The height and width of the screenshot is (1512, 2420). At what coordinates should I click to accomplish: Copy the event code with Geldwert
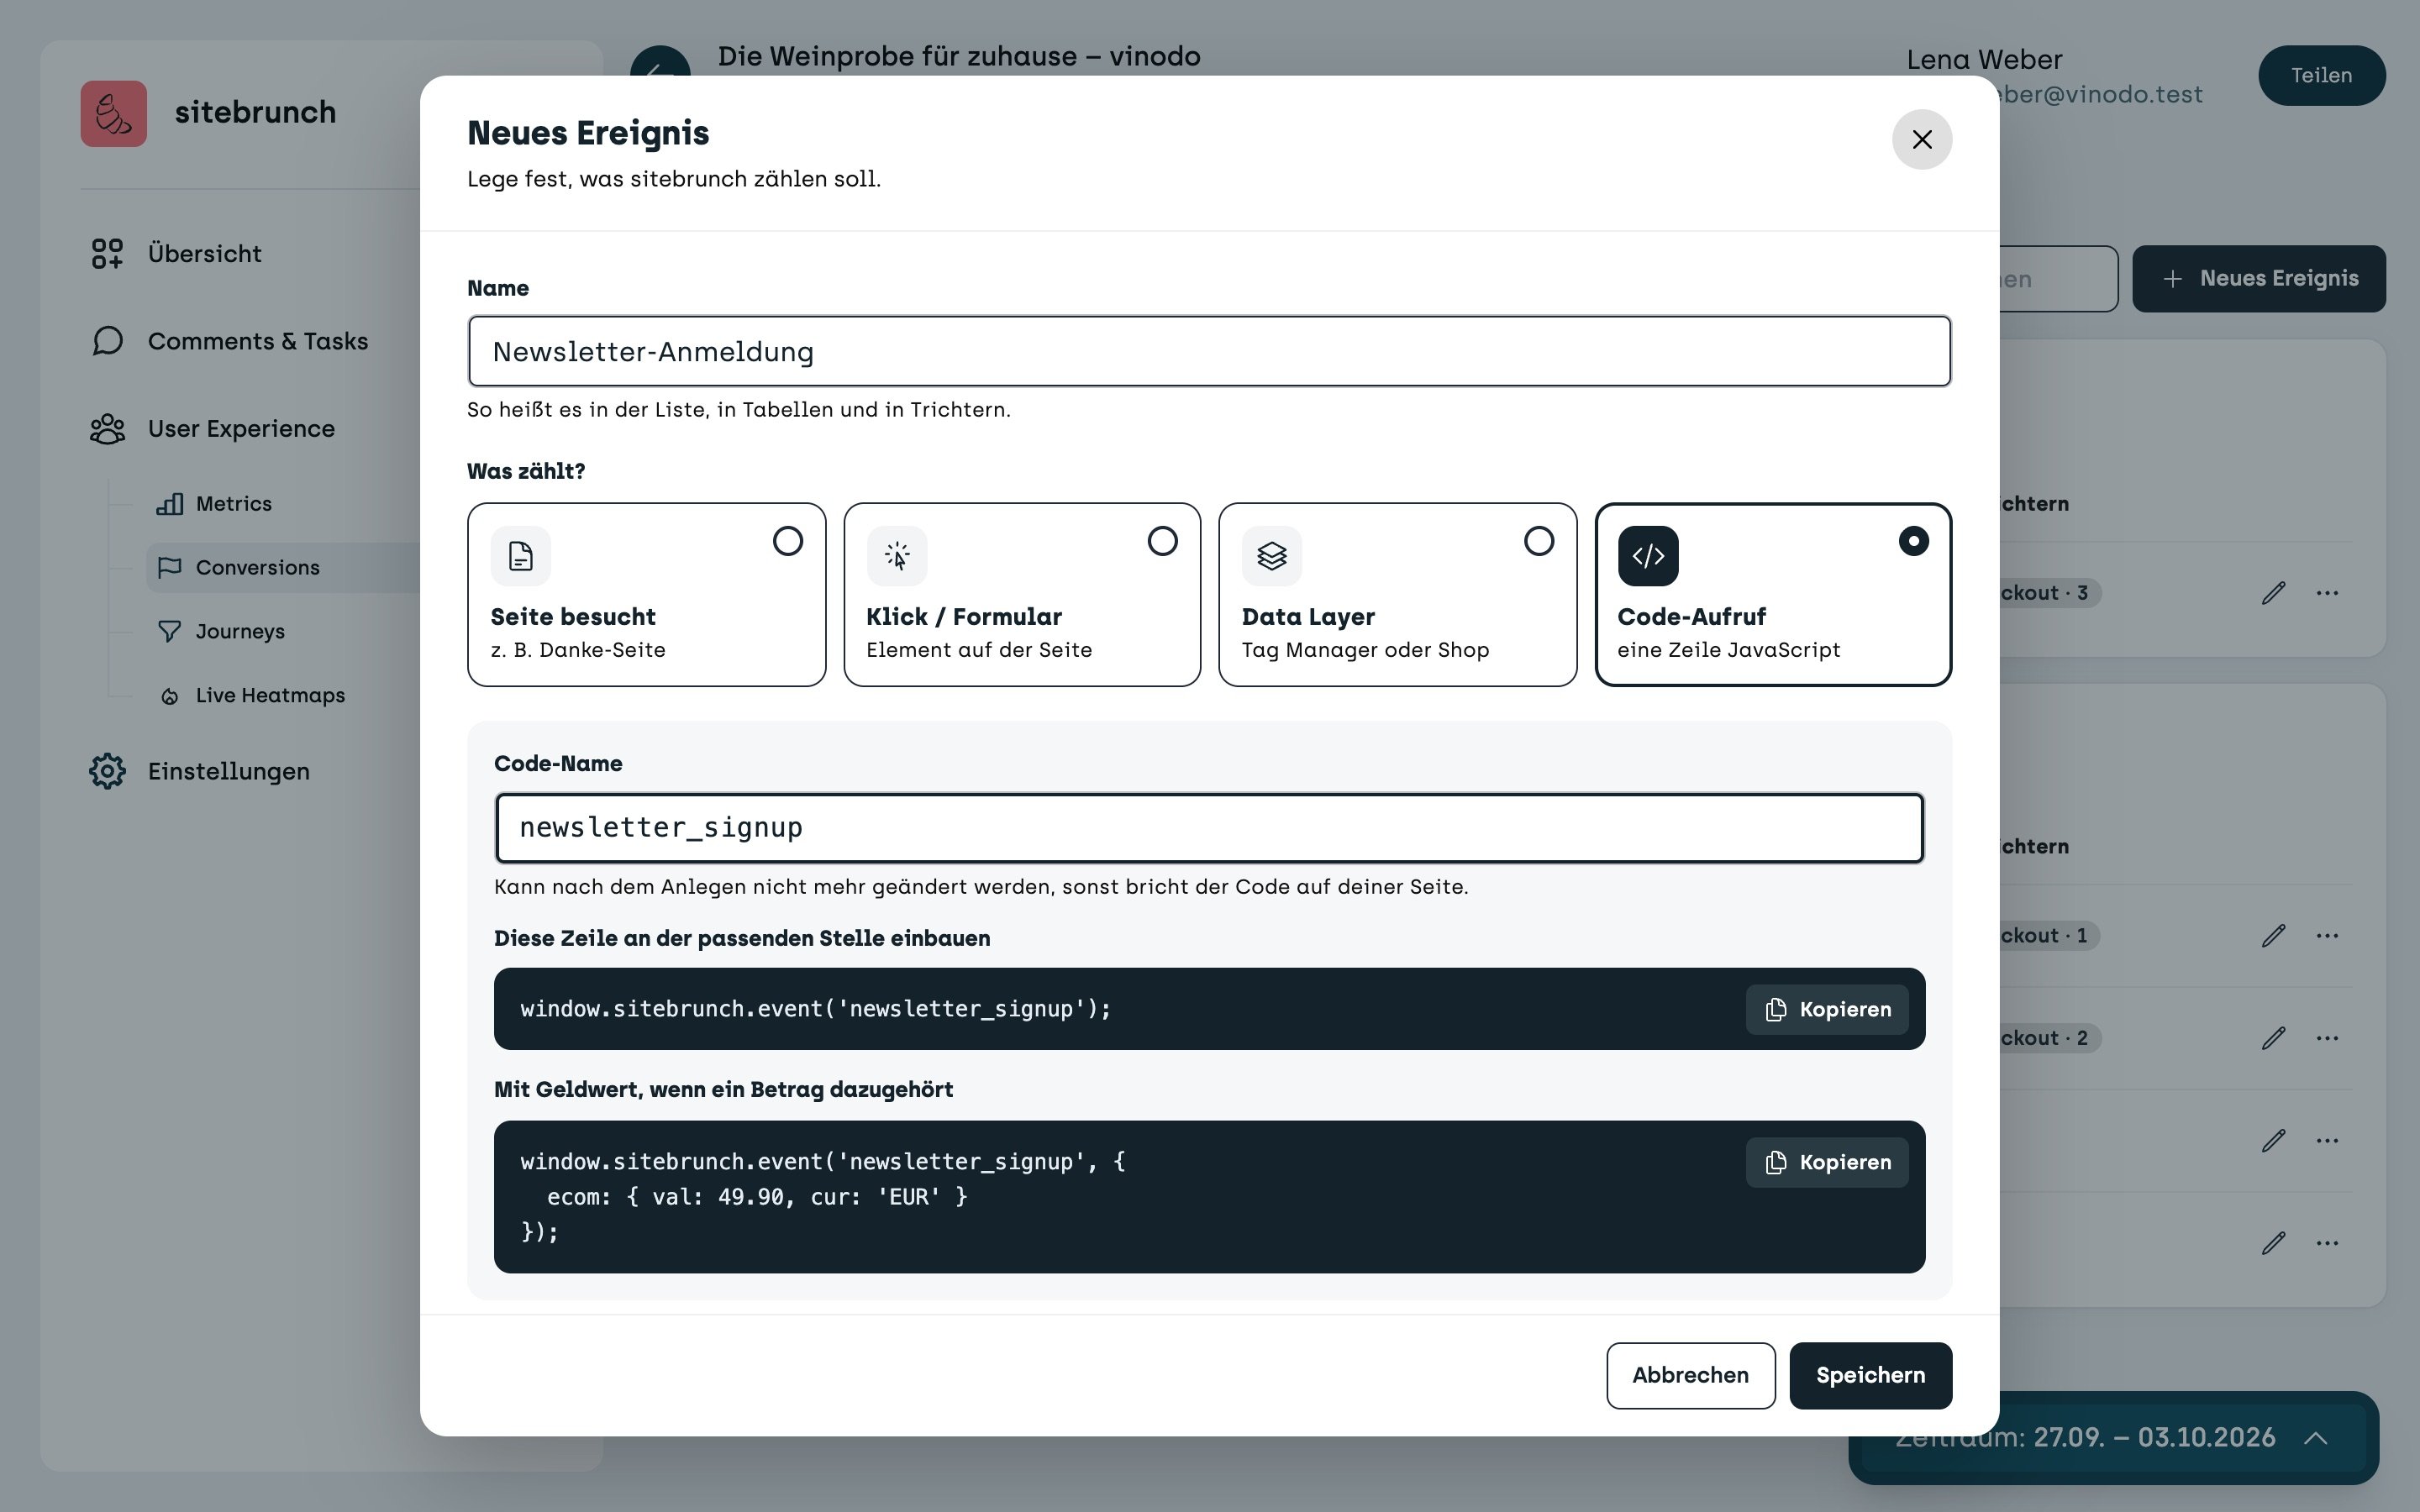point(1827,1162)
